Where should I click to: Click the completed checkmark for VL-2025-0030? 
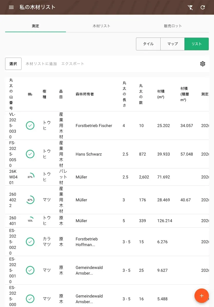(30, 125)
